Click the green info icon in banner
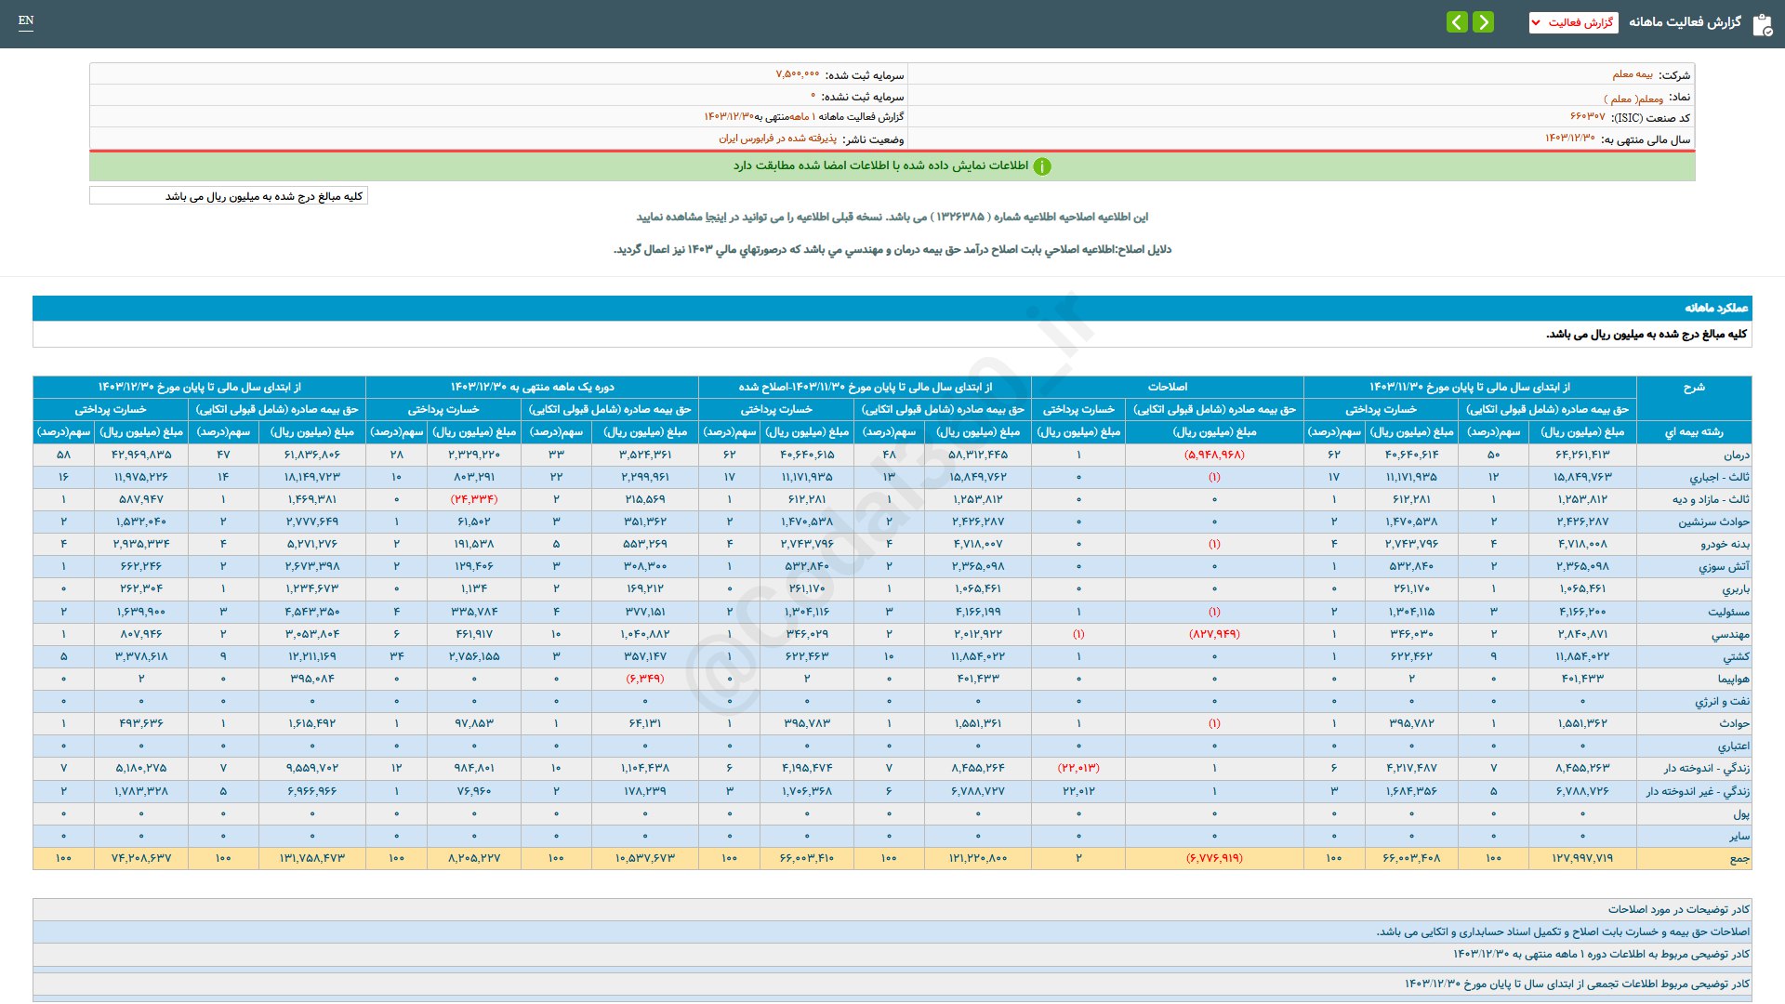The image size is (1785, 1004). pos(1042,166)
